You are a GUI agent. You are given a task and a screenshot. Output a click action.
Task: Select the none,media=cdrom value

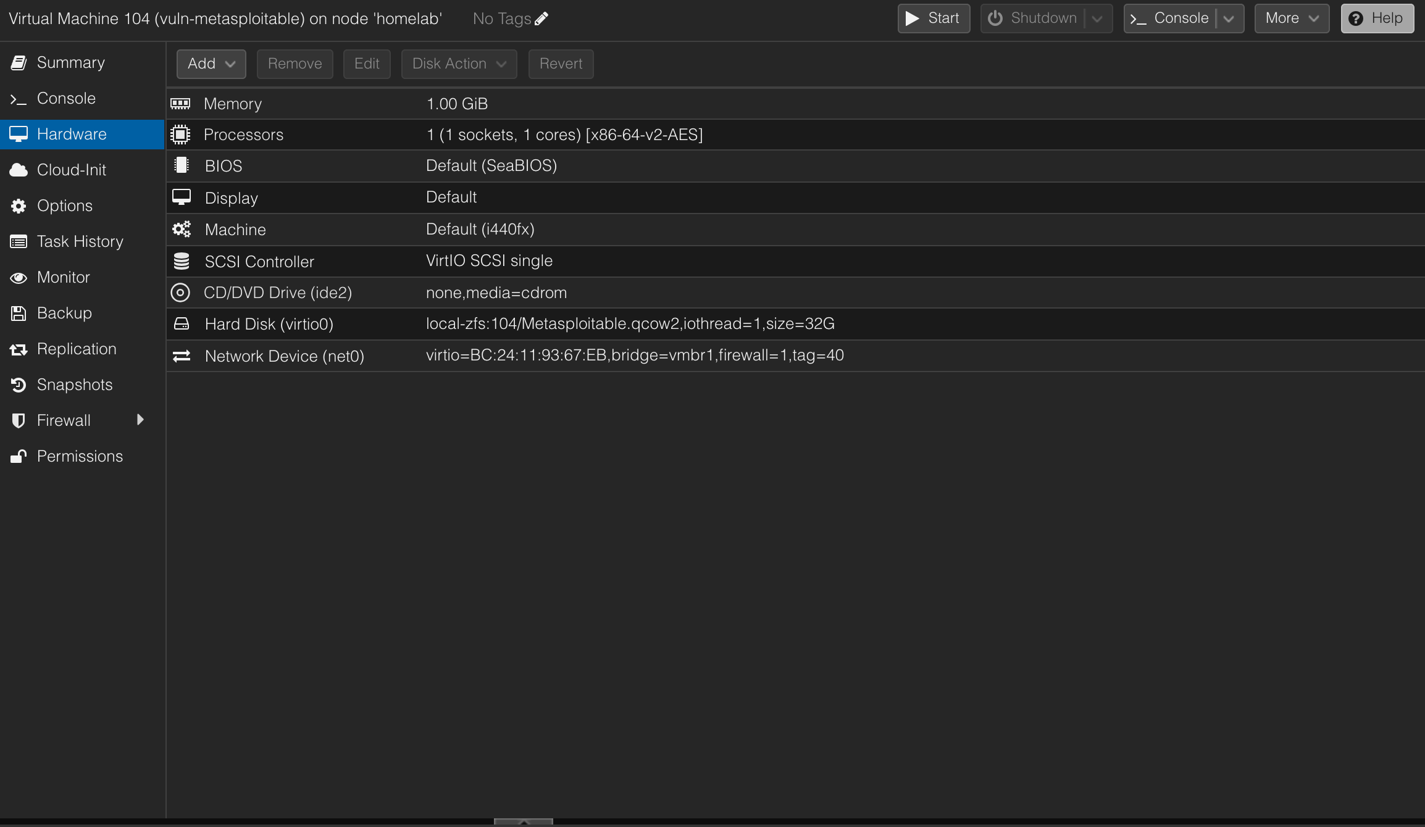(x=496, y=293)
